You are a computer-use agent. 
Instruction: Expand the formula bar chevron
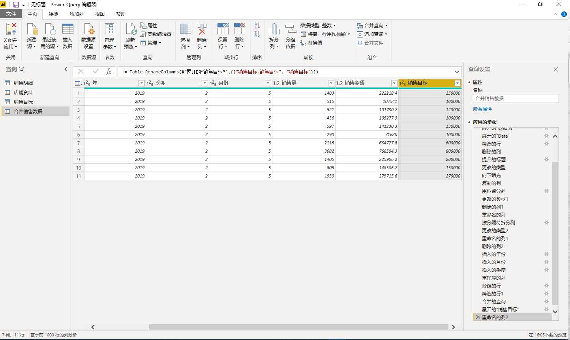tap(457, 72)
